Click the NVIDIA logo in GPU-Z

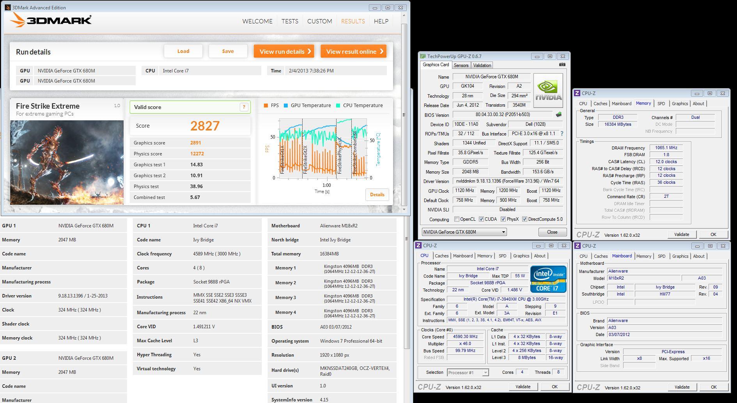(548, 91)
